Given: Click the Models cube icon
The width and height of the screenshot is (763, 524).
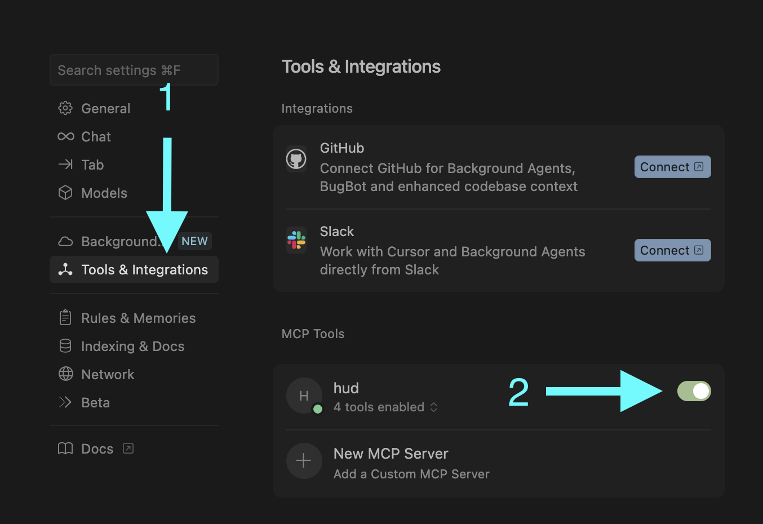Looking at the screenshot, I should pyautogui.click(x=65, y=193).
